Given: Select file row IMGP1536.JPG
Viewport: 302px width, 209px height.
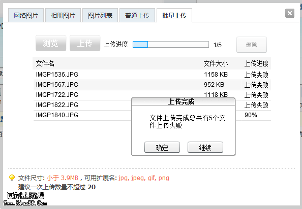Looking at the screenshot, I should pyautogui.click(x=152, y=75).
